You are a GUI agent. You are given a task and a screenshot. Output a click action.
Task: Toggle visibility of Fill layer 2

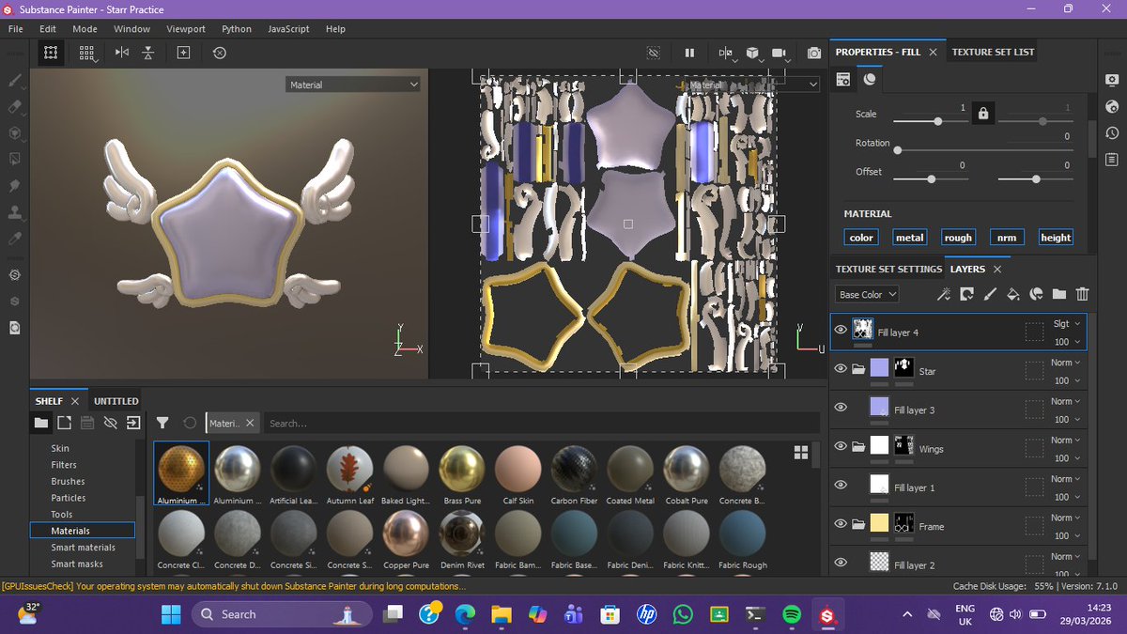841,563
